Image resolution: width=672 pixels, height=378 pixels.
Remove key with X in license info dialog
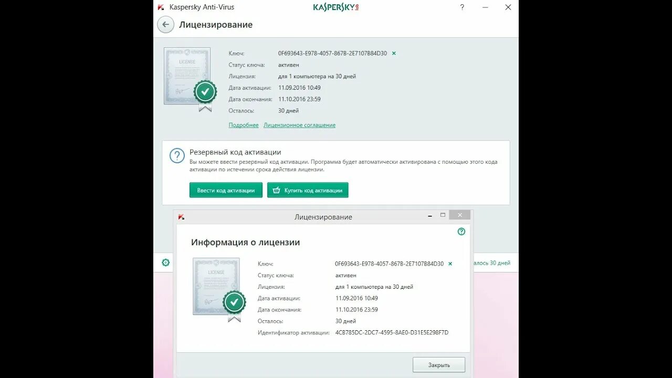tap(450, 264)
